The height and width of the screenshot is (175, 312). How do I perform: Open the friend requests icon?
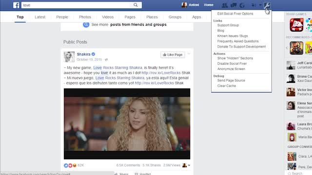pos(225,5)
